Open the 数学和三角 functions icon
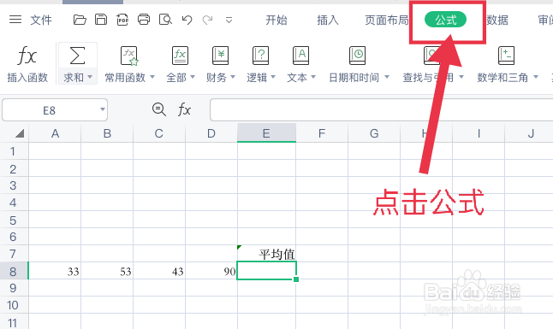 coord(506,56)
